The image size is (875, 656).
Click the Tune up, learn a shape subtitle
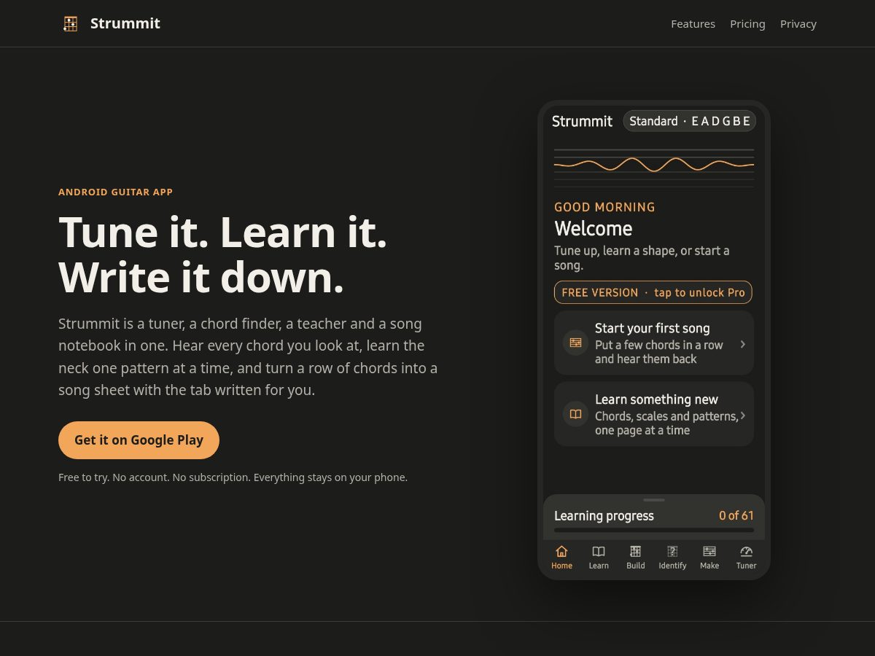(x=642, y=258)
